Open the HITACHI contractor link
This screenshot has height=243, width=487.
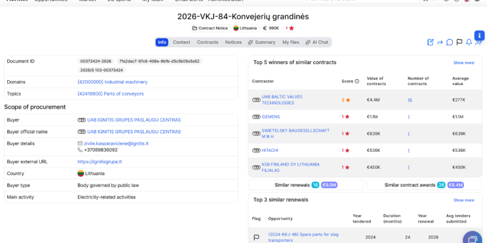point(270,150)
